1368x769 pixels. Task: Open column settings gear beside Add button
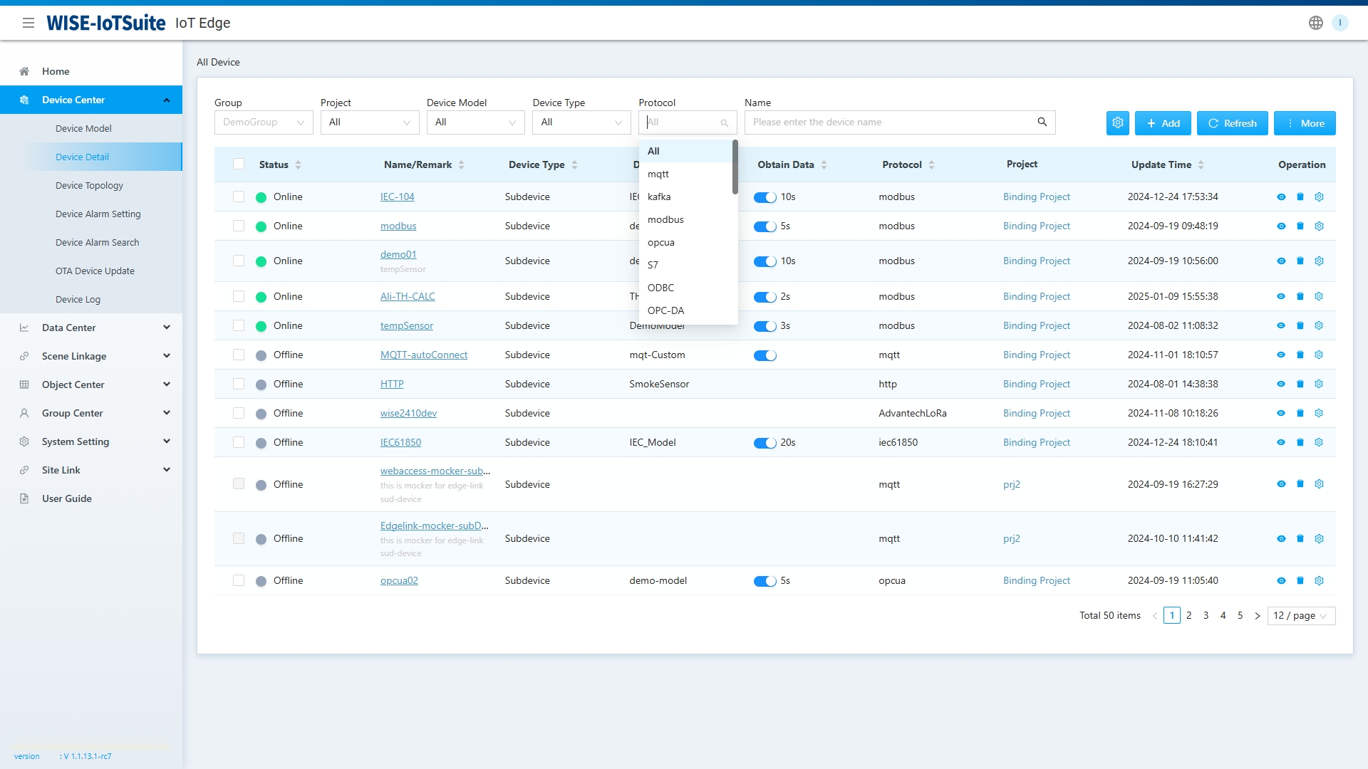[1116, 122]
